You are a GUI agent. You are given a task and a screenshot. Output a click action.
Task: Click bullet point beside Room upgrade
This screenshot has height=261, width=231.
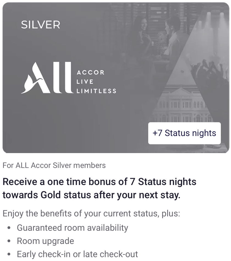(x=9, y=241)
